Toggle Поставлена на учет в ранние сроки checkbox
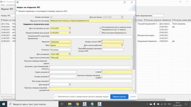The width and height of the screenshot is (191, 107). [x=101, y=28]
